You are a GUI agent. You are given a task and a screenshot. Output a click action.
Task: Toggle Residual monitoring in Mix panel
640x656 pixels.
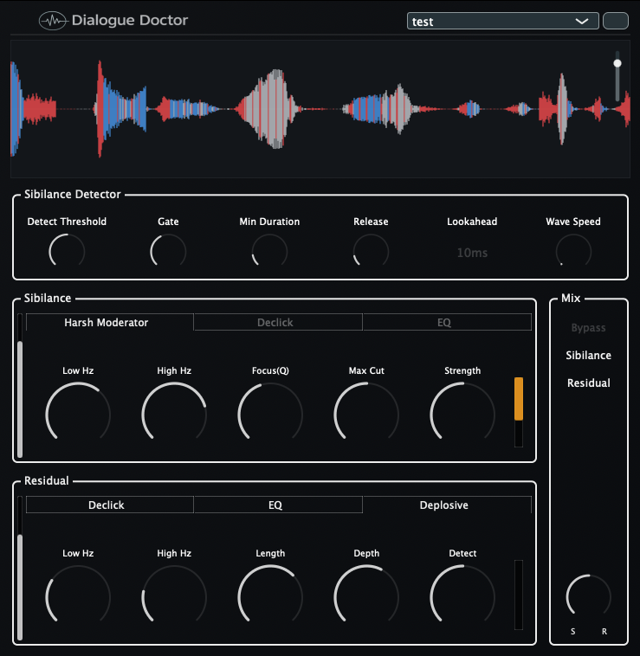(588, 383)
